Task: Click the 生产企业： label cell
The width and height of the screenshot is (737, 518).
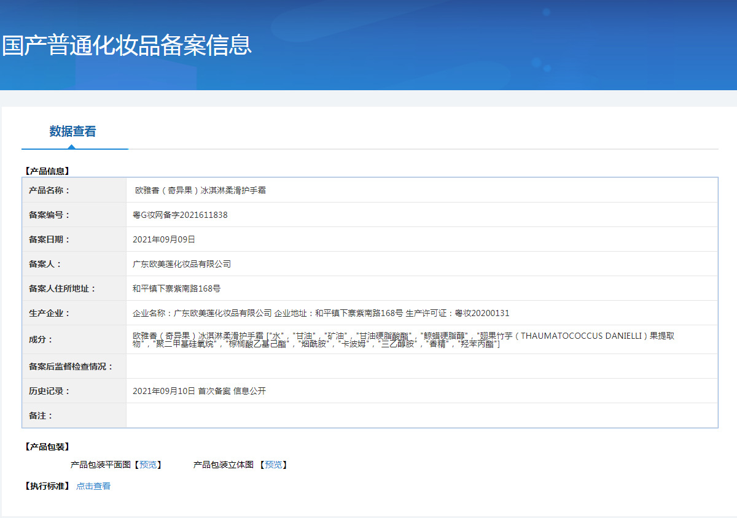Action: [74, 313]
